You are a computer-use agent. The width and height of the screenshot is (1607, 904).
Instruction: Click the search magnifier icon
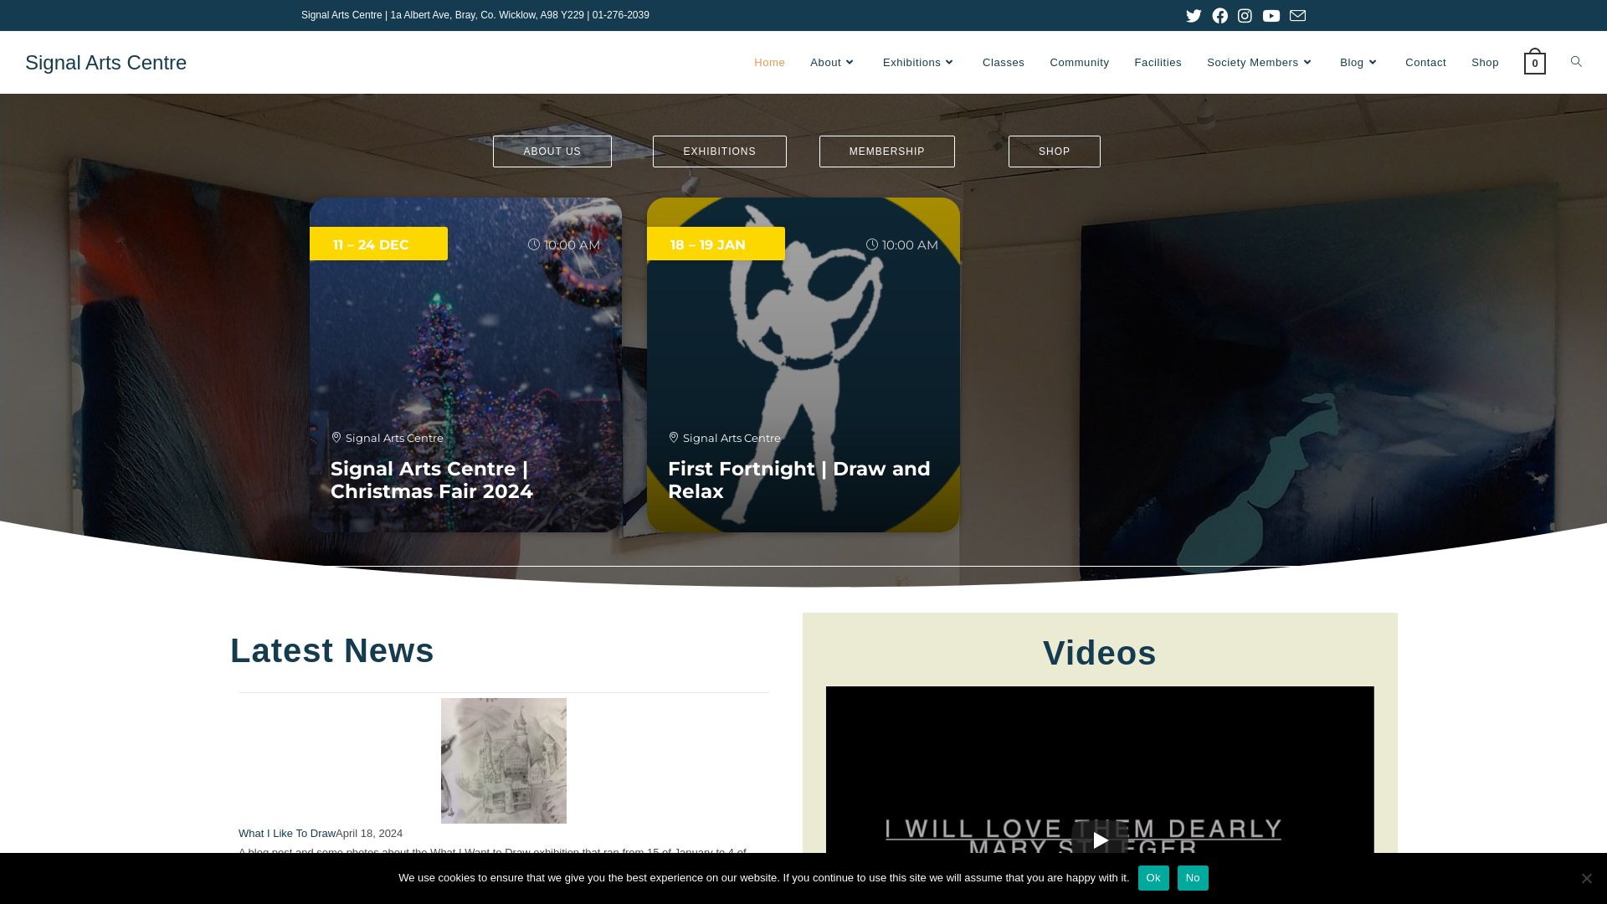(1576, 62)
